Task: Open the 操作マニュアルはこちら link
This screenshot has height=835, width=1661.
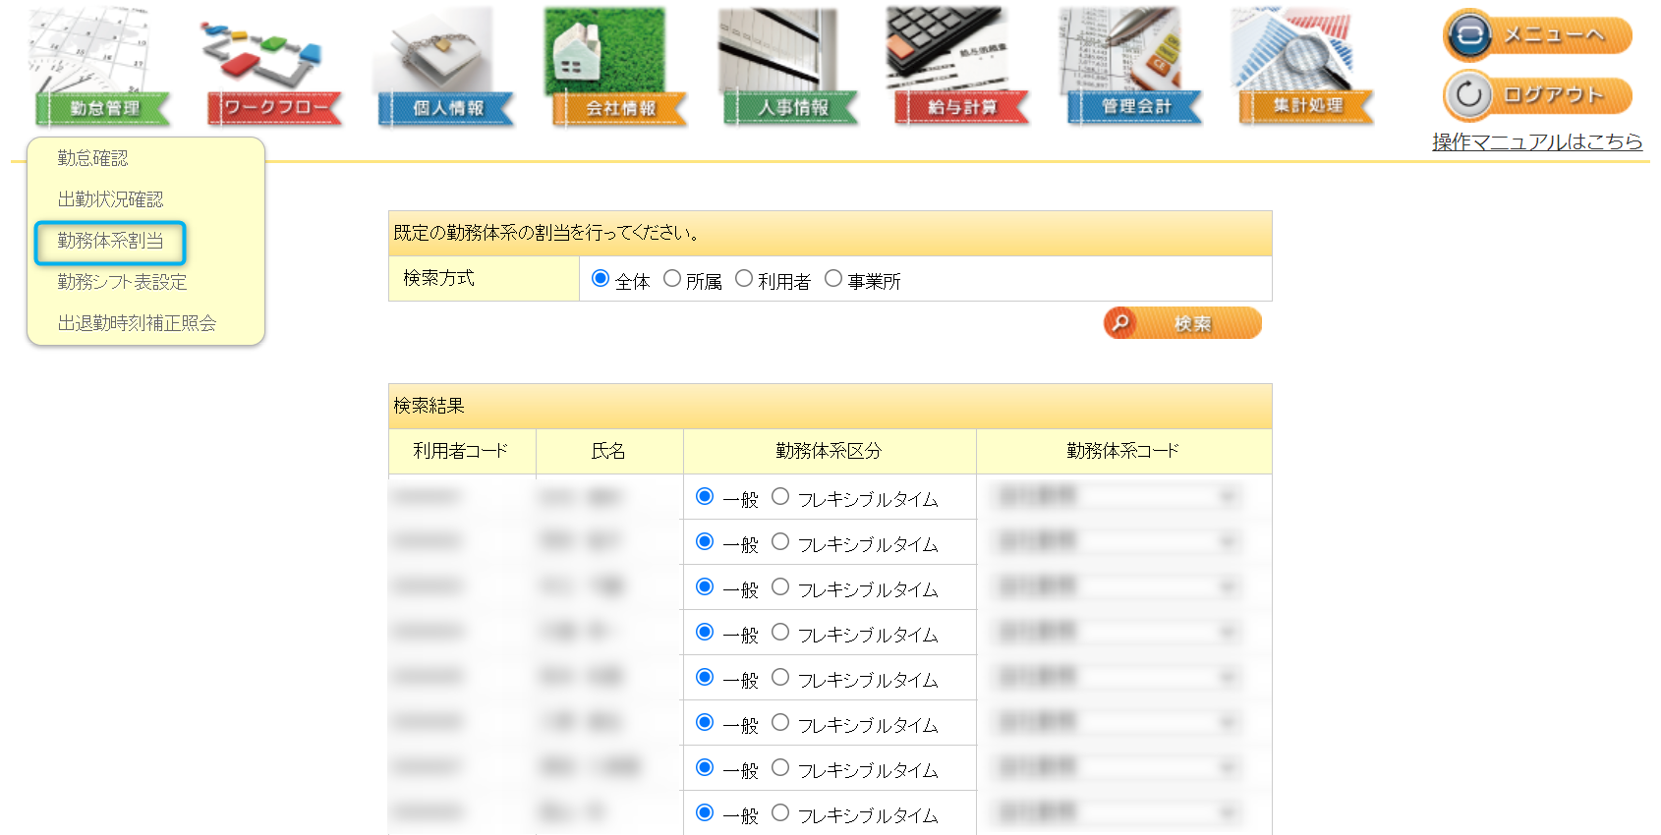Action: coord(1536,142)
